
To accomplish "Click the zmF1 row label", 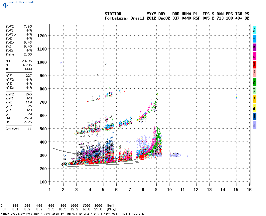I will pyautogui.click(x=10, y=98).
